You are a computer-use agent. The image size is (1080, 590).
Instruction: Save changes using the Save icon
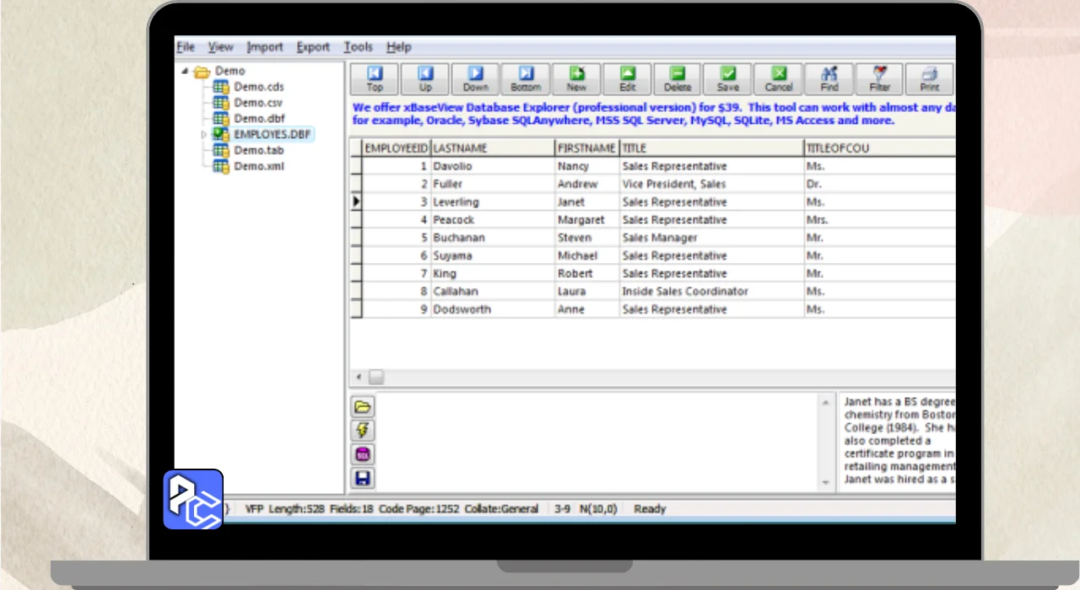(727, 78)
